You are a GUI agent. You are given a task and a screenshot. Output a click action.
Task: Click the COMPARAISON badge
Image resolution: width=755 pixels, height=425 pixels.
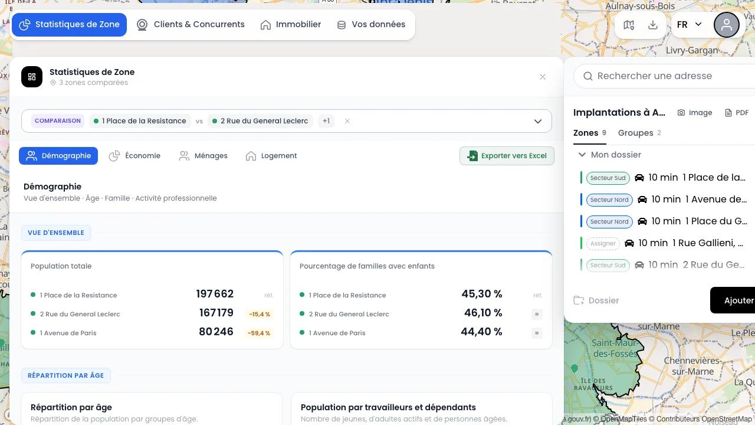(58, 121)
